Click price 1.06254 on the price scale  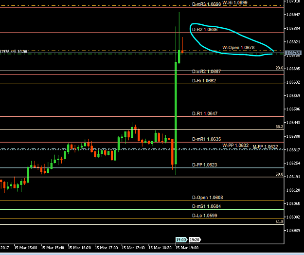(x=293, y=164)
